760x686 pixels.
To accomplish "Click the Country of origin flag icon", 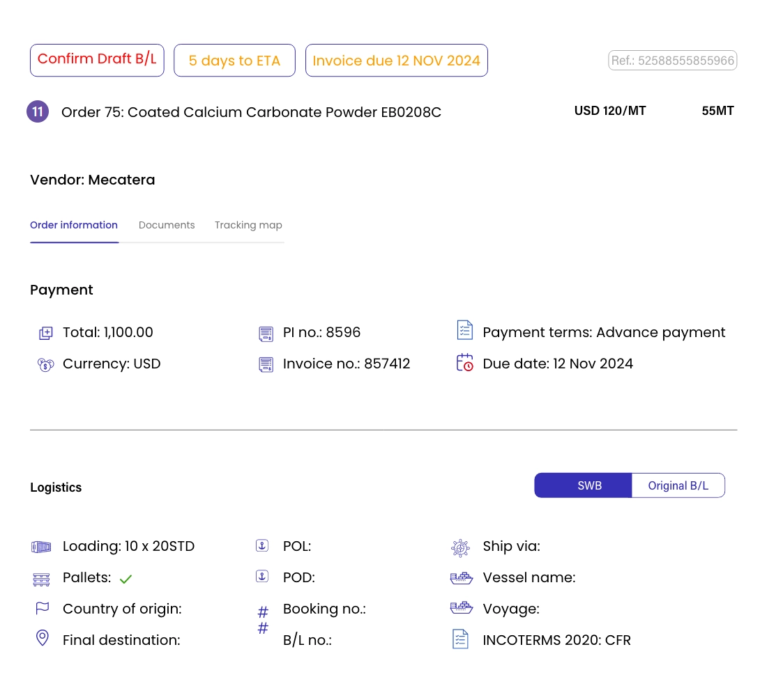I will coord(43,608).
